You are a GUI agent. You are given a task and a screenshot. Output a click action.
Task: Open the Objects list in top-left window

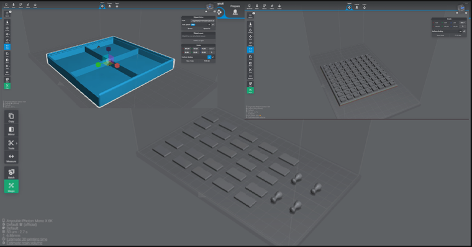click(7, 14)
